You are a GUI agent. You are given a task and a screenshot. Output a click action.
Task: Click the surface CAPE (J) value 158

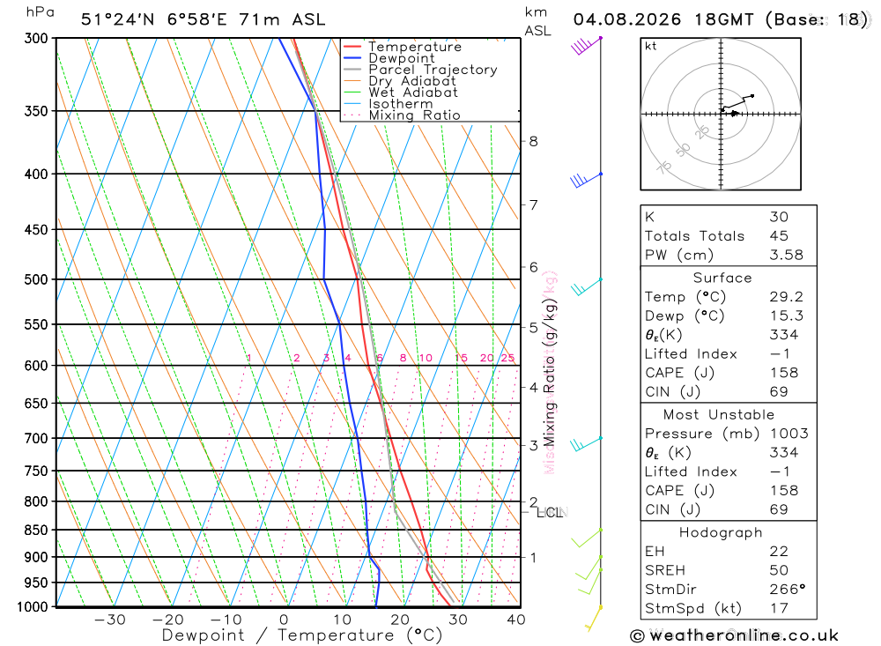(x=784, y=373)
